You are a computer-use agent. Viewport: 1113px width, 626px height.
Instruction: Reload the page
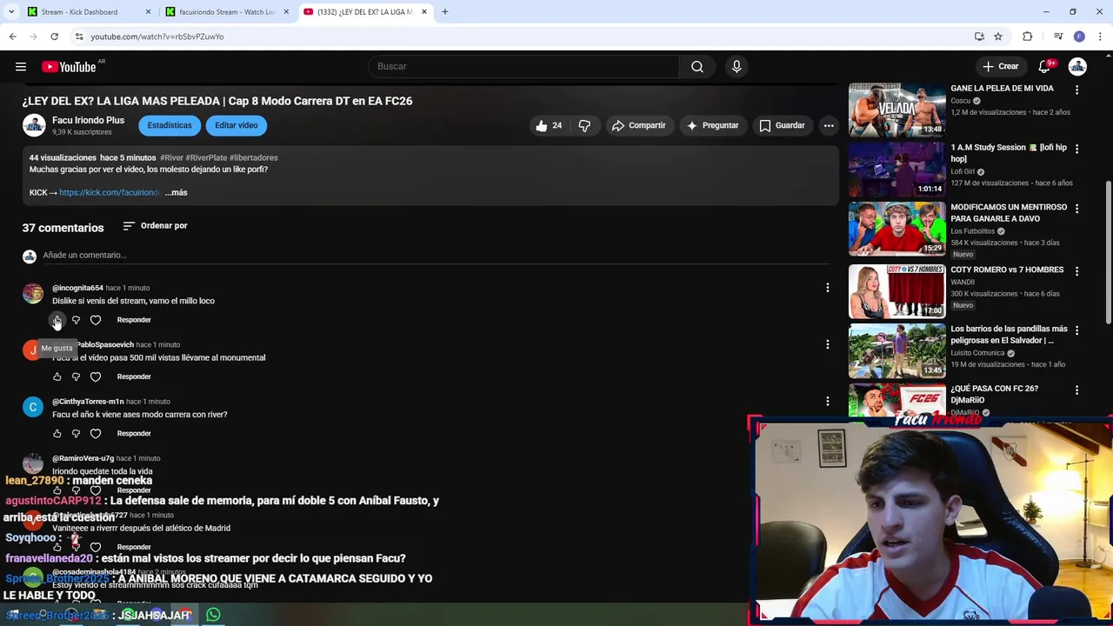(x=54, y=37)
